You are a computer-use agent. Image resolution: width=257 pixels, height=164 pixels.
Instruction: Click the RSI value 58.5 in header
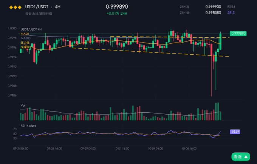(231, 12)
